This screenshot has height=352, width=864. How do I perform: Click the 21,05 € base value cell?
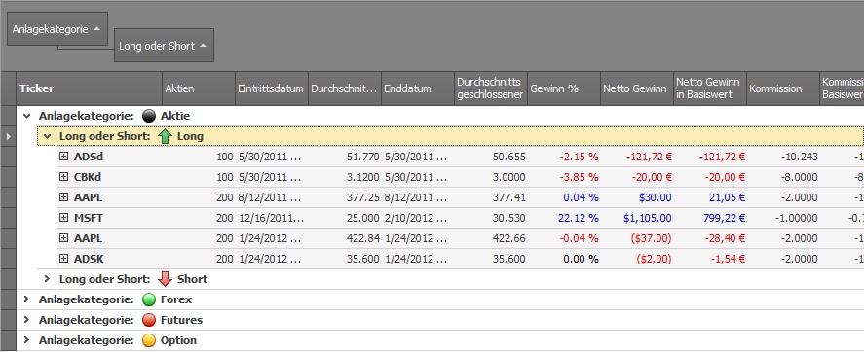(x=710, y=197)
